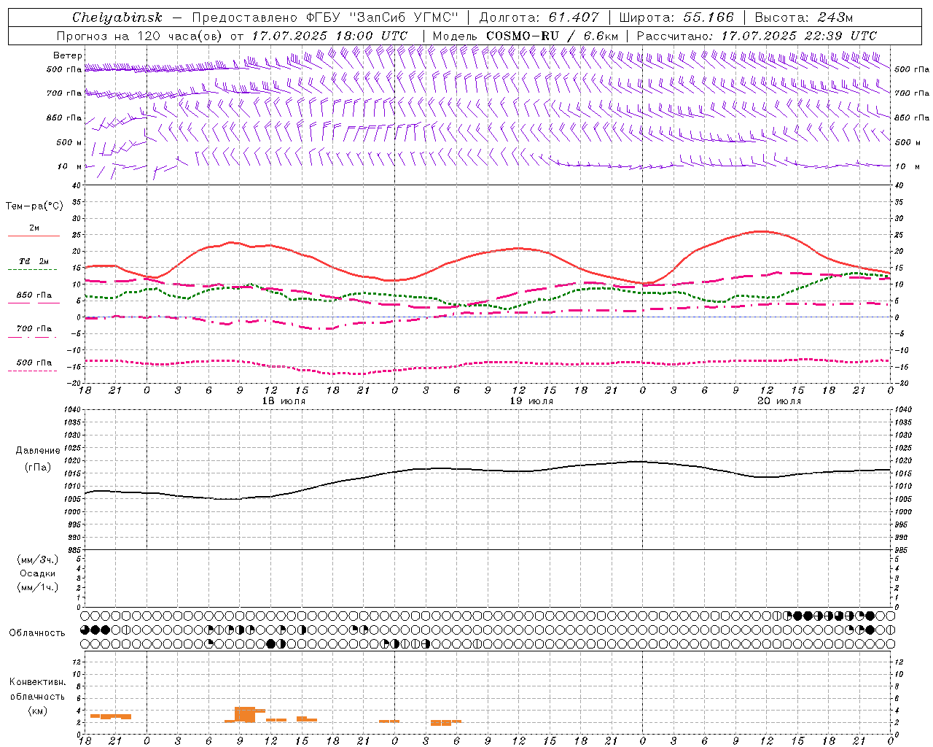Click the Chelyabinsk station title
Viewport: 933px width, 747px height.
[x=117, y=18]
